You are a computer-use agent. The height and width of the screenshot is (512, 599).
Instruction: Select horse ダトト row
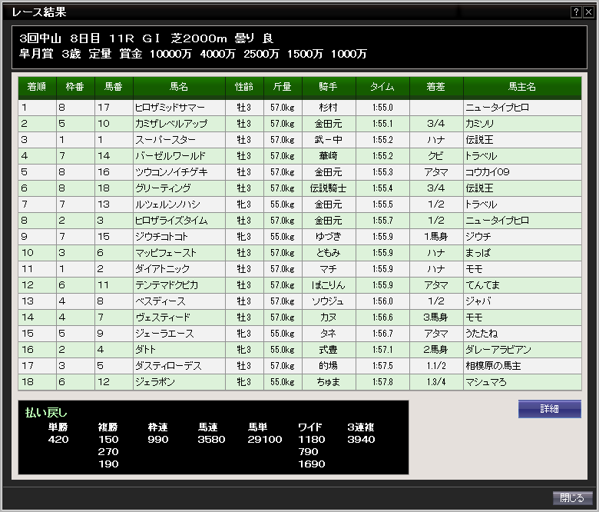(299, 350)
